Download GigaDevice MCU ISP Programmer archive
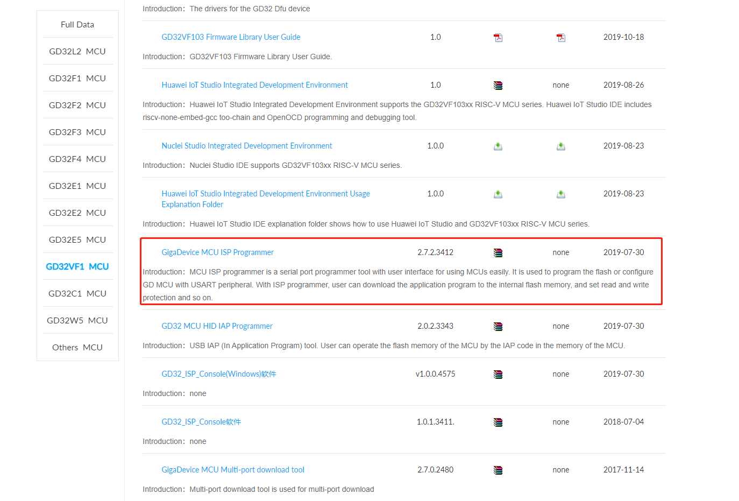Image resolution: width=739 pixels, height=501 pixels. [x=498, y=253]
